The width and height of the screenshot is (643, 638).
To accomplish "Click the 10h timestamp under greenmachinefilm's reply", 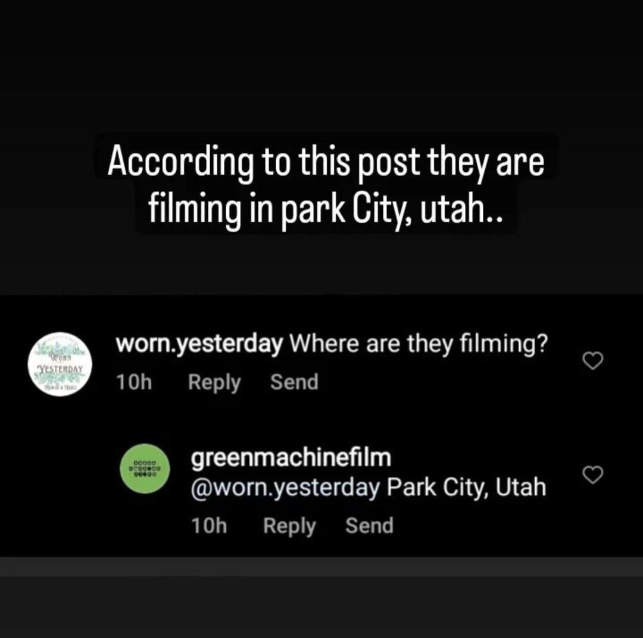I will [x=209, y=526].
